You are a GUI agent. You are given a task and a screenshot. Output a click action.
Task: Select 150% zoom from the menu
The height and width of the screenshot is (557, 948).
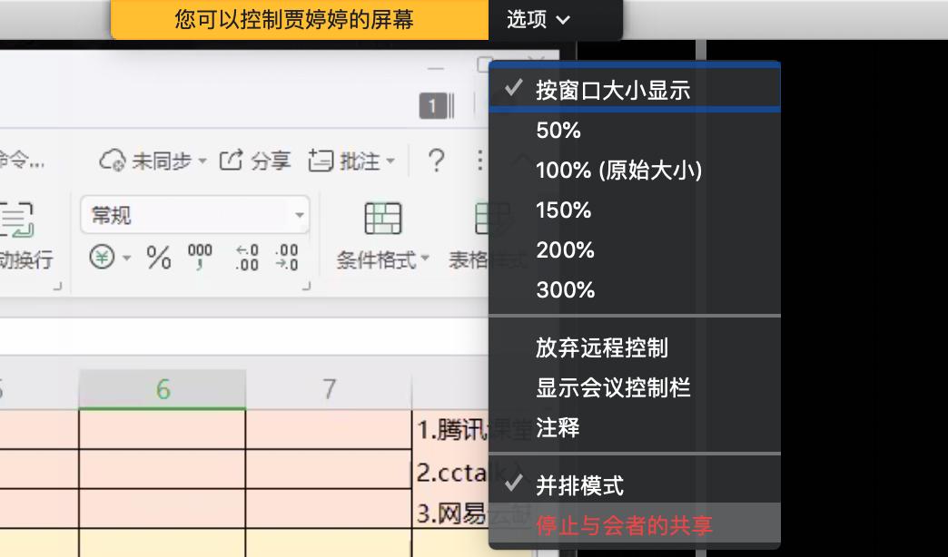563,210
